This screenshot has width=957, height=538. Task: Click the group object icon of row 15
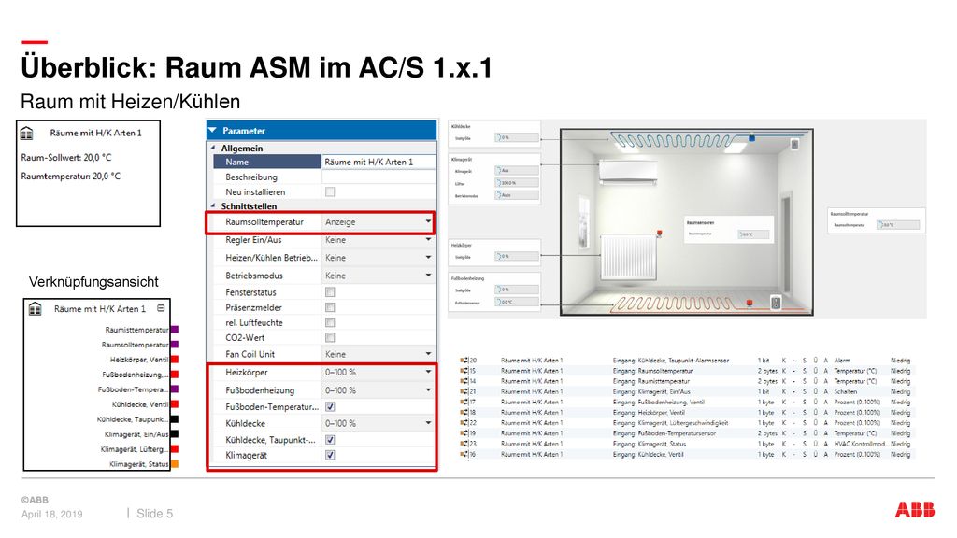[464, 371]
